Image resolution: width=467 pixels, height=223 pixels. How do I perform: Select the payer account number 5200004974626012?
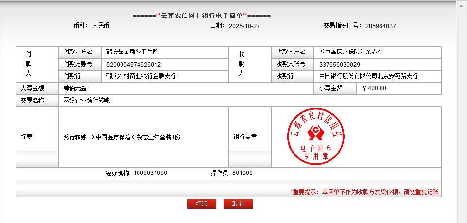[x=134, y=64]
